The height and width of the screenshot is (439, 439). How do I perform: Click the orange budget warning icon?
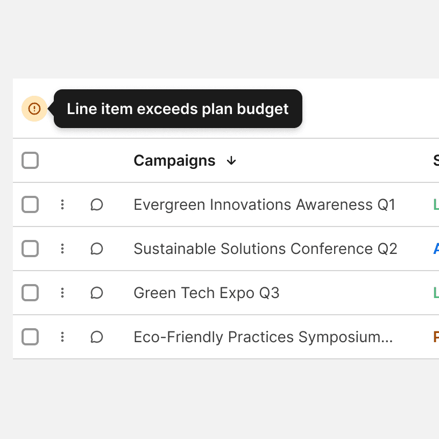(x=34, y=109)
